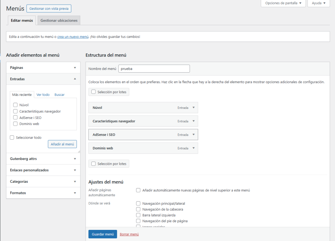Collapse the Entradas accordion panel

pos(75,79)
